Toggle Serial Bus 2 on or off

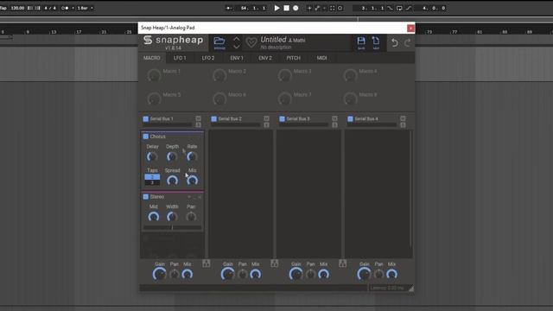(x=213, y=119)
